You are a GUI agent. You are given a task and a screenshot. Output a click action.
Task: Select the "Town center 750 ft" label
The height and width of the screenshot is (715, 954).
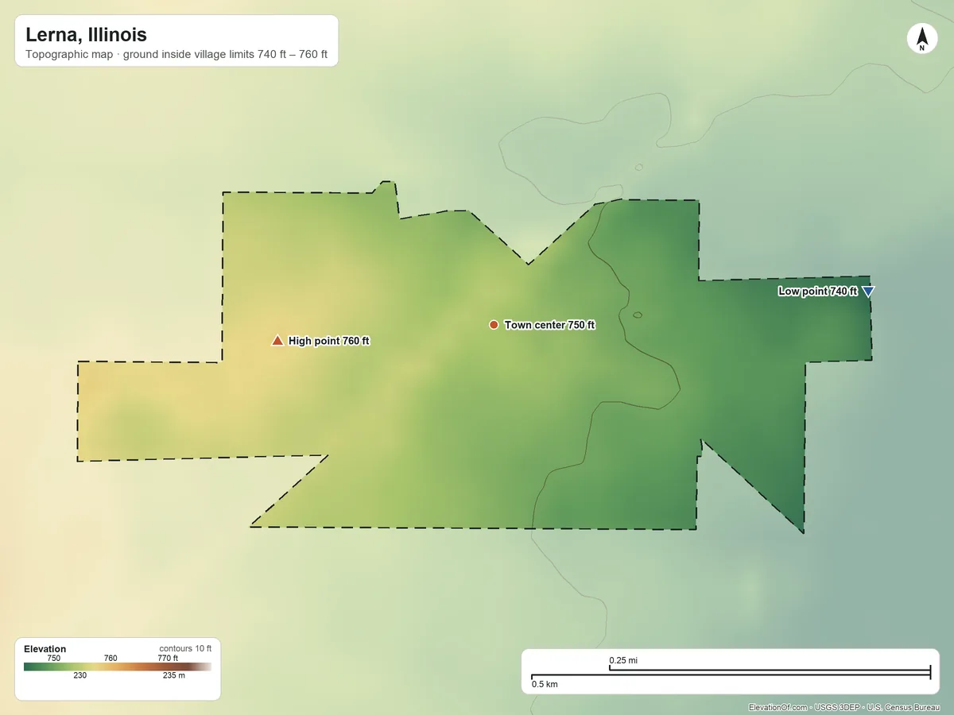point(549,325)
